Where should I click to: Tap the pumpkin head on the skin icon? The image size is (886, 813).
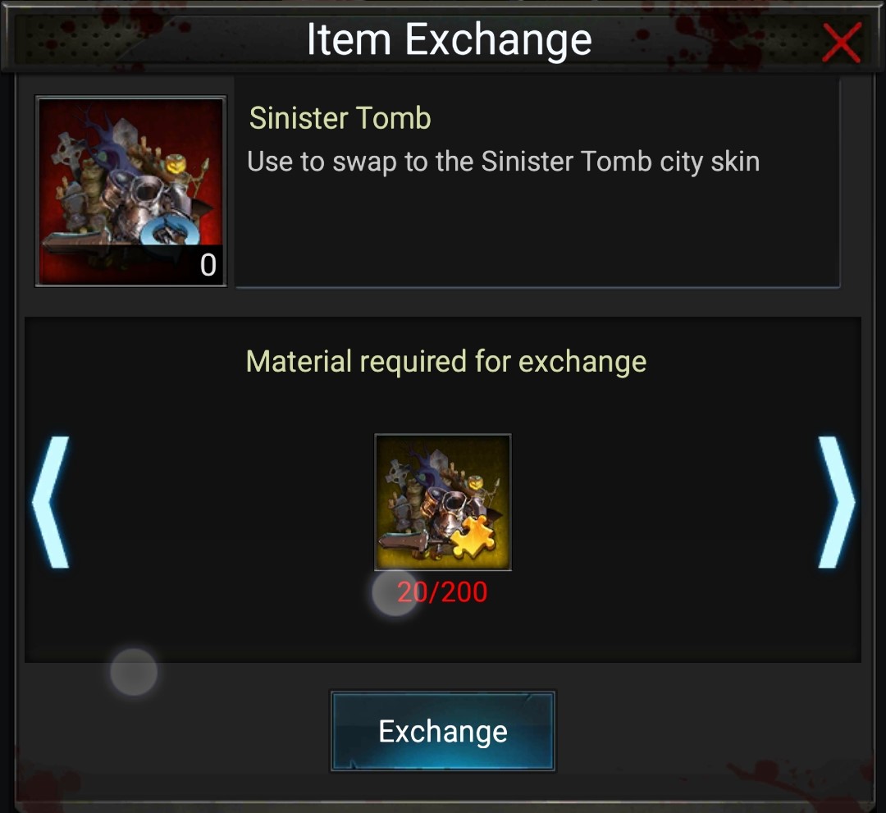176,166
